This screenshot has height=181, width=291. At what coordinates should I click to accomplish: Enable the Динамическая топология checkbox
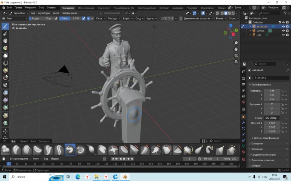180,18
